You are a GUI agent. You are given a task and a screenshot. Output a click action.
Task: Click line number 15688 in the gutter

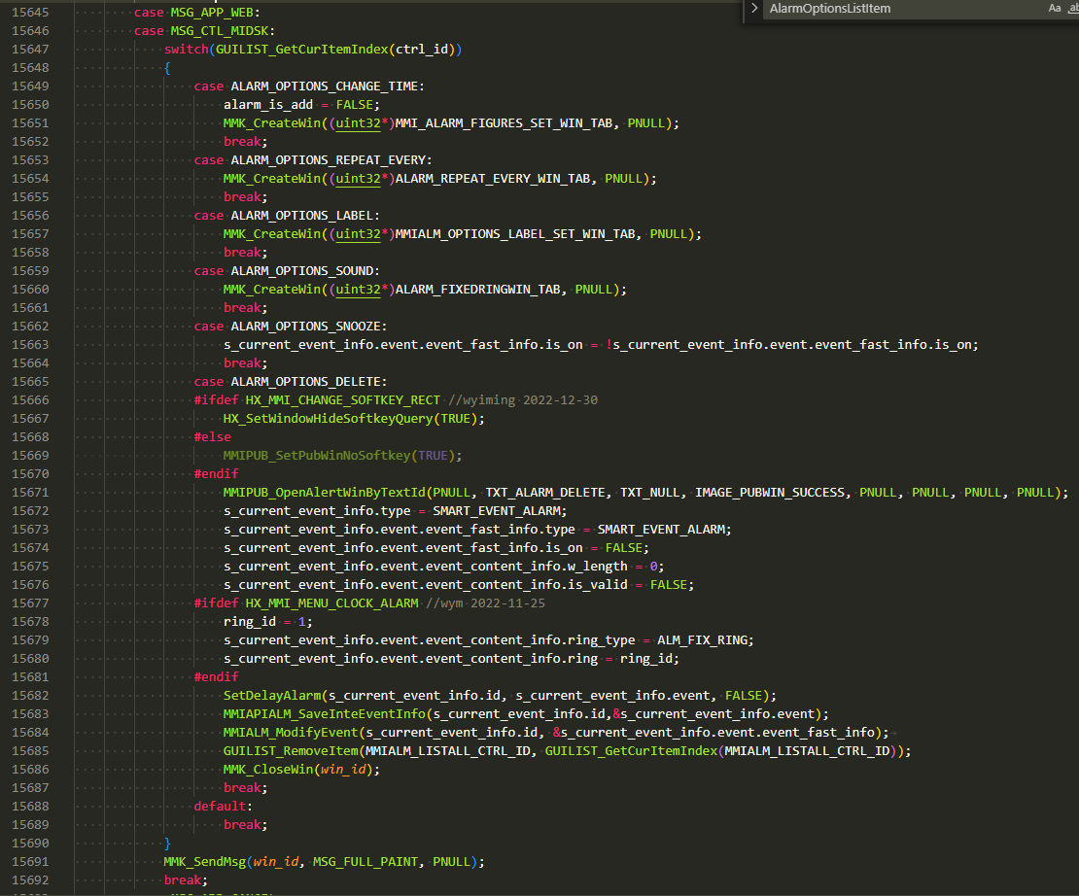[x=30, y=807]
